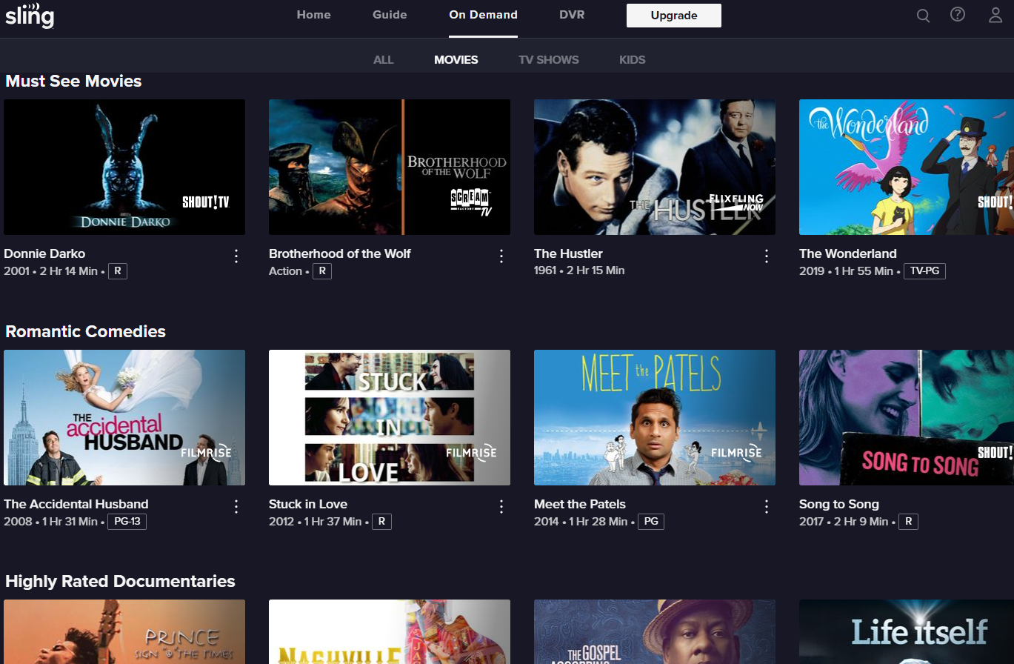
Task: Open the Life Itself documentary thumbnail
Action: click(907, 632)
